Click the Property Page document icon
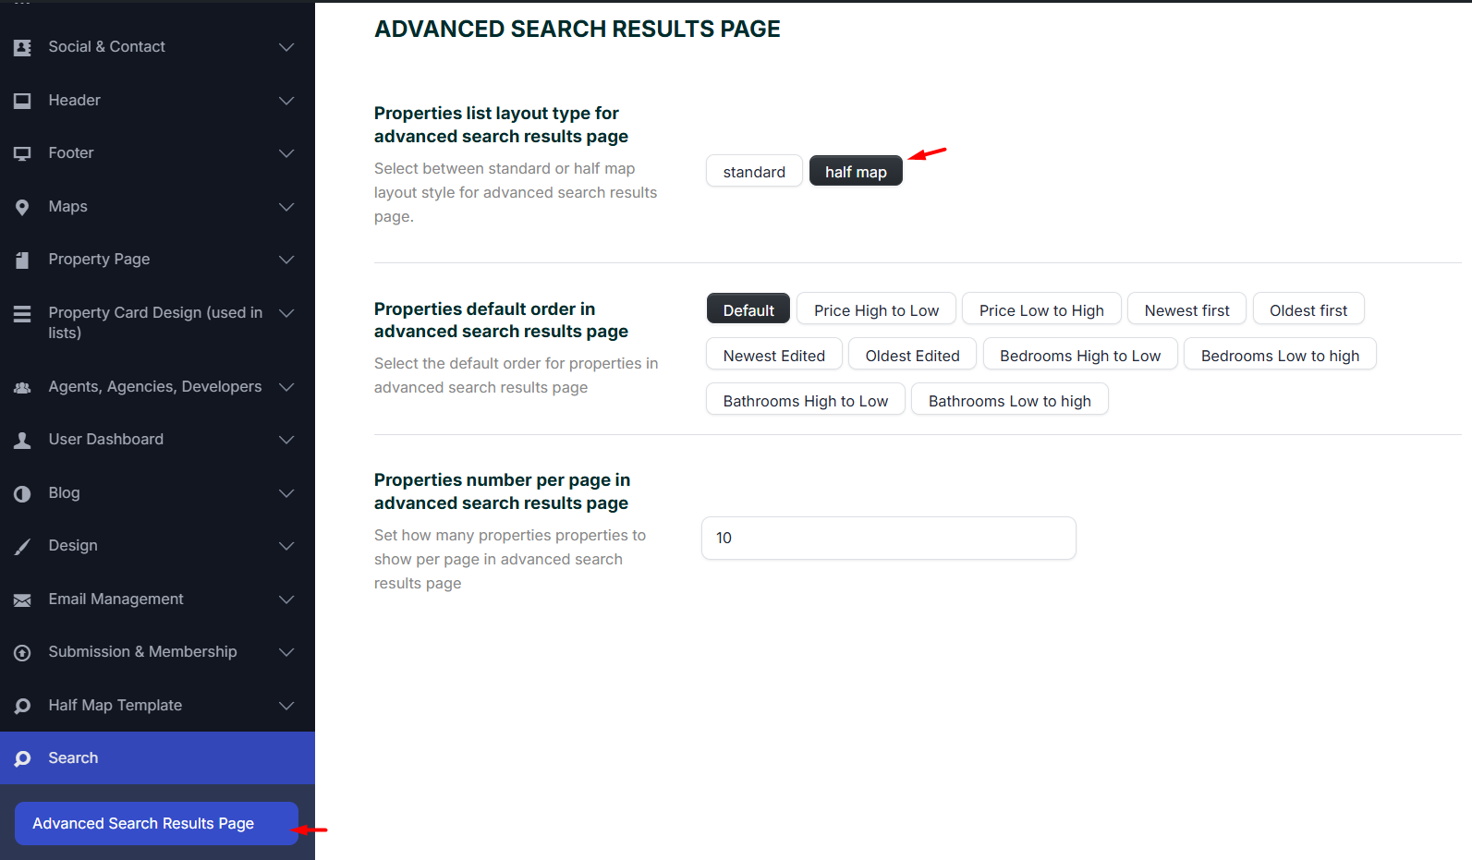Viewport: 1472px width, 860px height. [22, 260]
